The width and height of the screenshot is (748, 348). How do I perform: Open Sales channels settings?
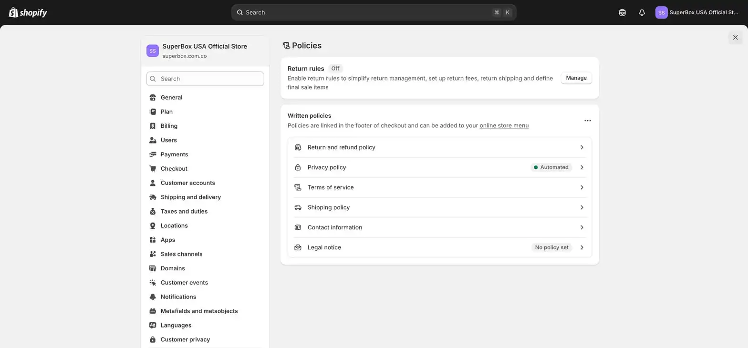pyautogui.click(x=205, y=254)
